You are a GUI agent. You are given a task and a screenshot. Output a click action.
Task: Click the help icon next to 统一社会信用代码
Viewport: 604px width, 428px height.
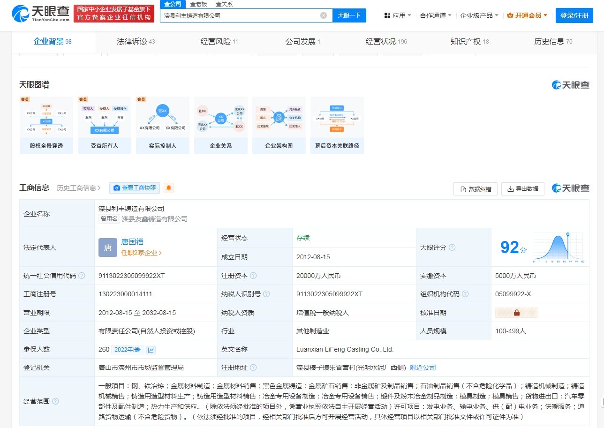click(x=82, y=276)
